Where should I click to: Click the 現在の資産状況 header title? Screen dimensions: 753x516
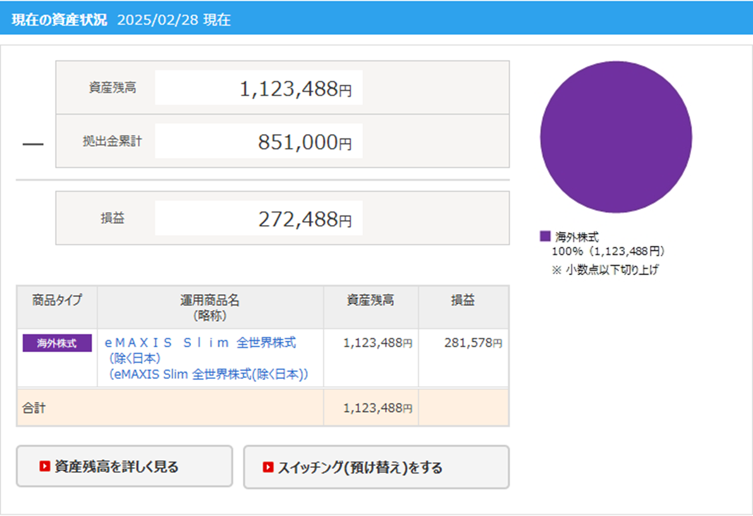click(x=59, y=20)
